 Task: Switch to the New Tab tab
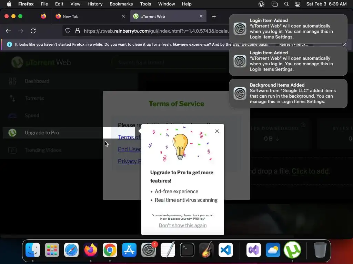90,16
